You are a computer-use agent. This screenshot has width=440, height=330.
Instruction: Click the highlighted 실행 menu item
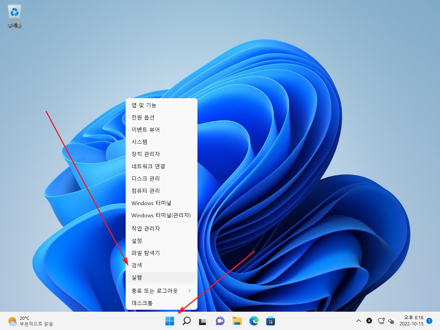click(x=161, y=277)
